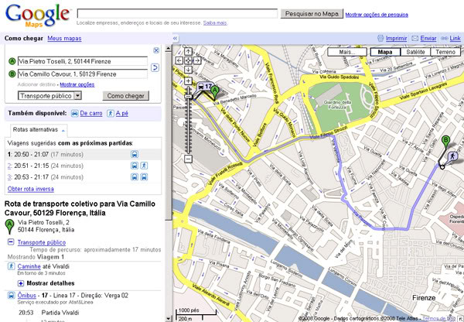Close the directions form with the X

click(x=156, y=50)
